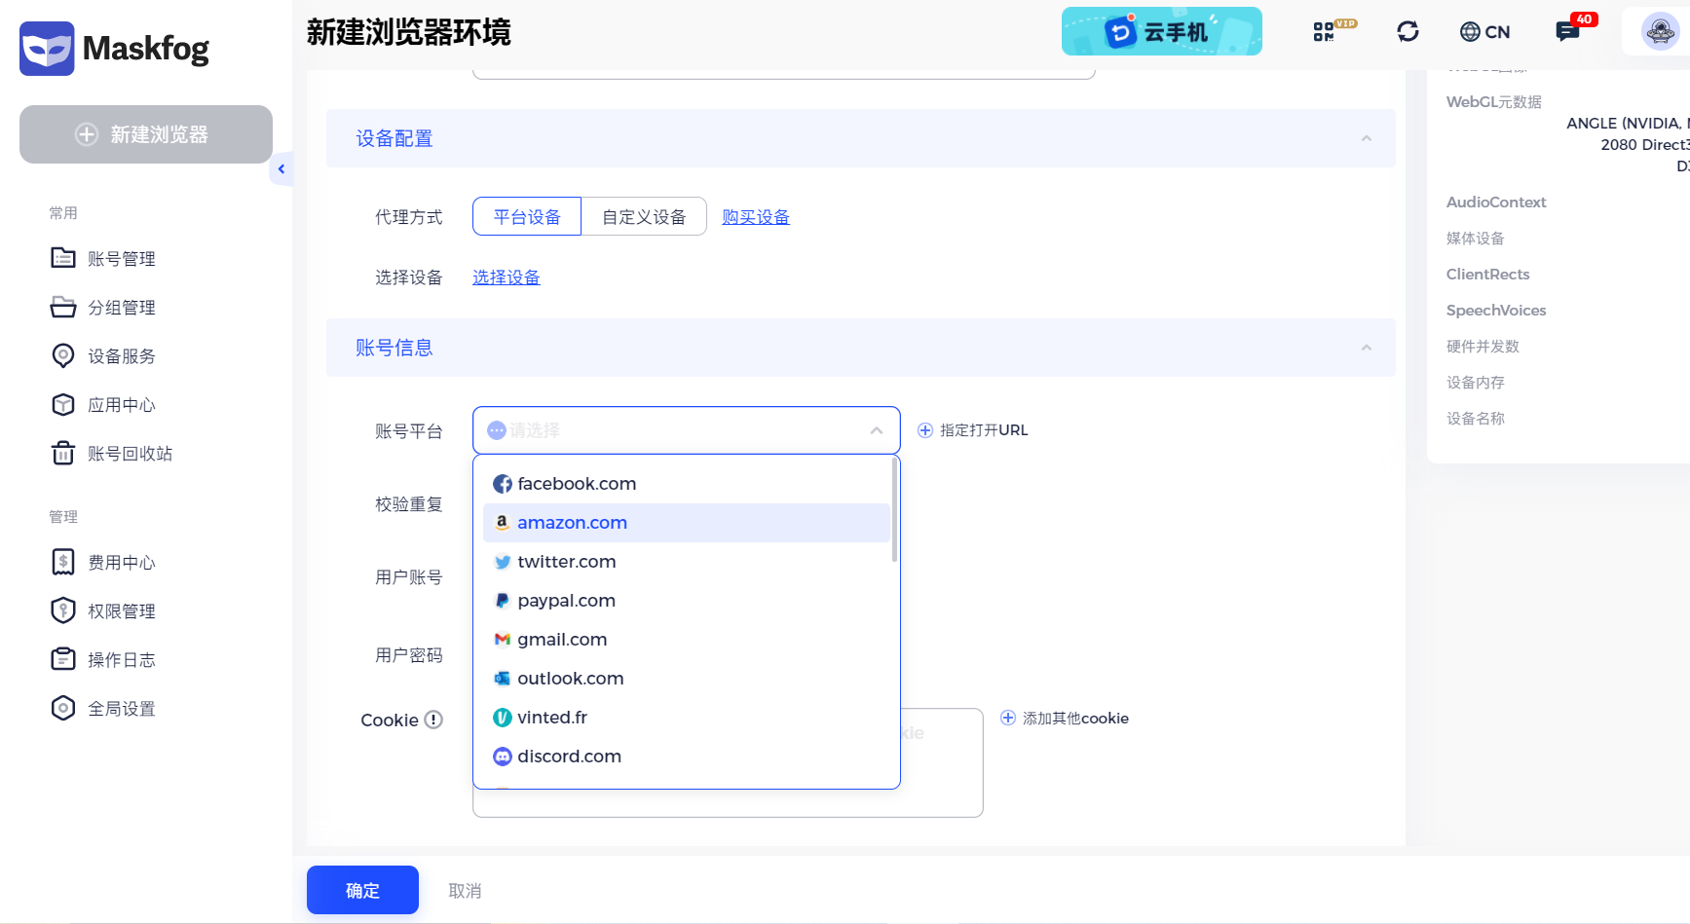The width and height of the screenshot is (1690, 924).
Task: Open the 购买设备 link
Action: click(x=756, y=217)
